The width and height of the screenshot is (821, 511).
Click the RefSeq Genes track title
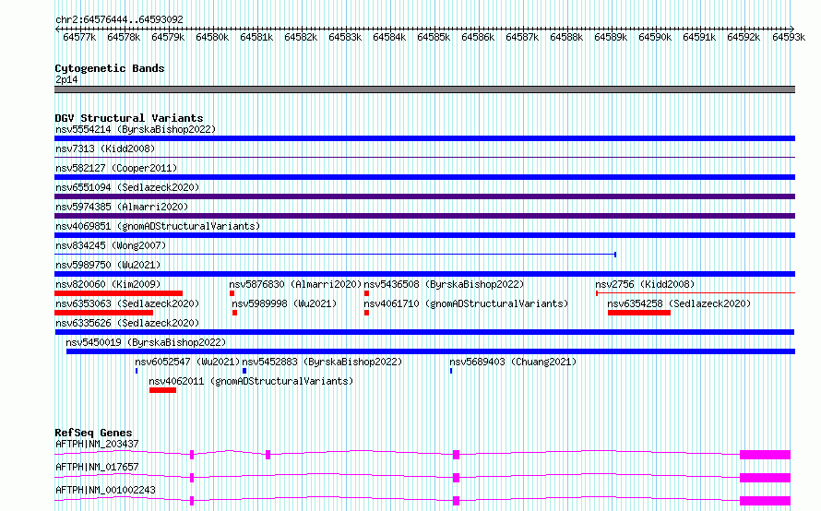(x=93, y=433)
